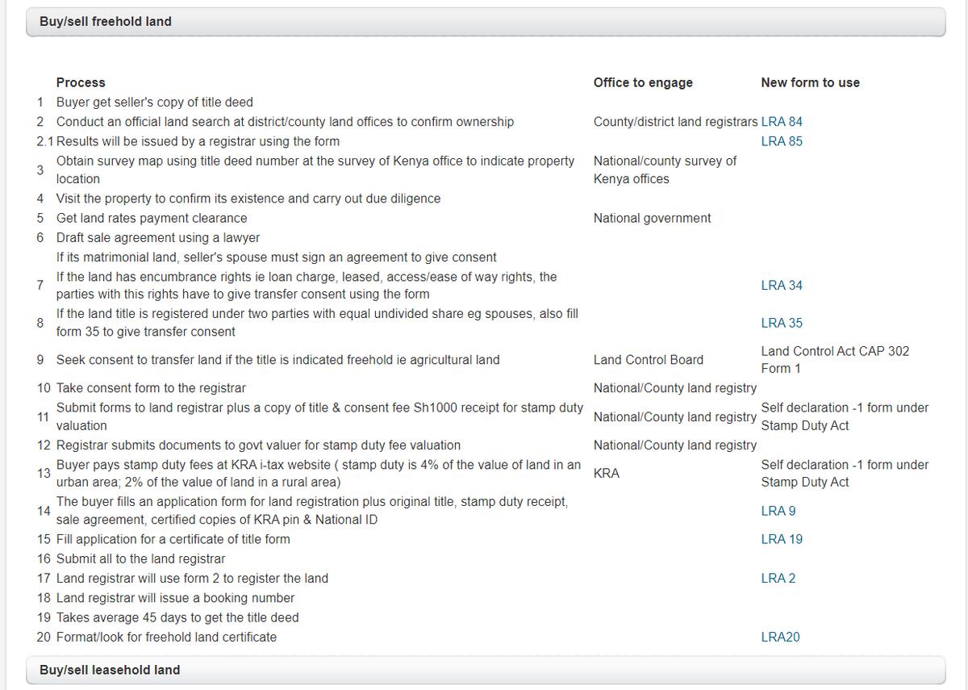Select step 2 'Conduct an official land search' text
This screenshot has width=968, height=690.
[x=285, y=122]
